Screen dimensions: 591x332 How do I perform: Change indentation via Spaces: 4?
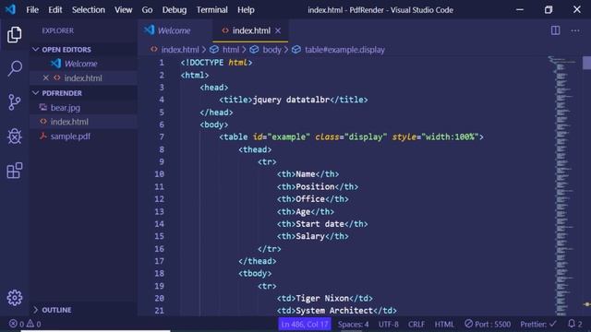[x=353, y=324]
